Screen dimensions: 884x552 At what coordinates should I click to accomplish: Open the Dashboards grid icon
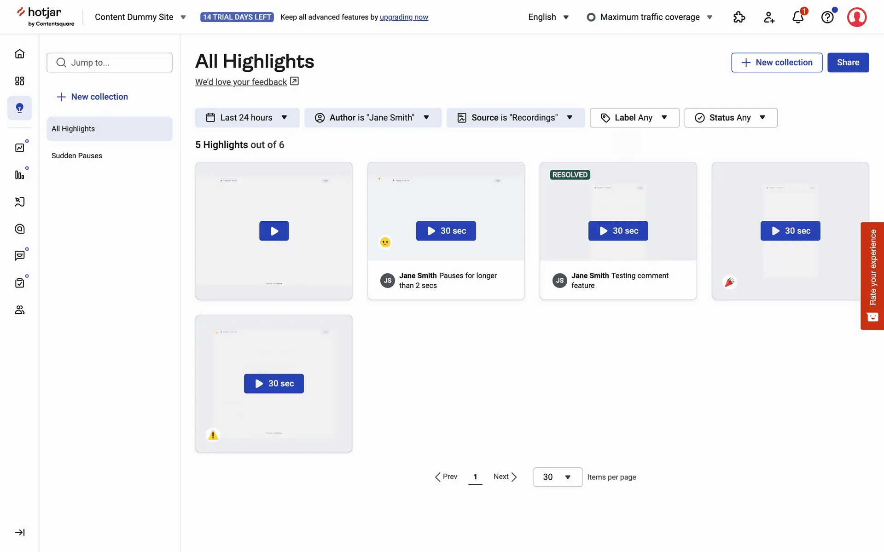coord(19,81)
